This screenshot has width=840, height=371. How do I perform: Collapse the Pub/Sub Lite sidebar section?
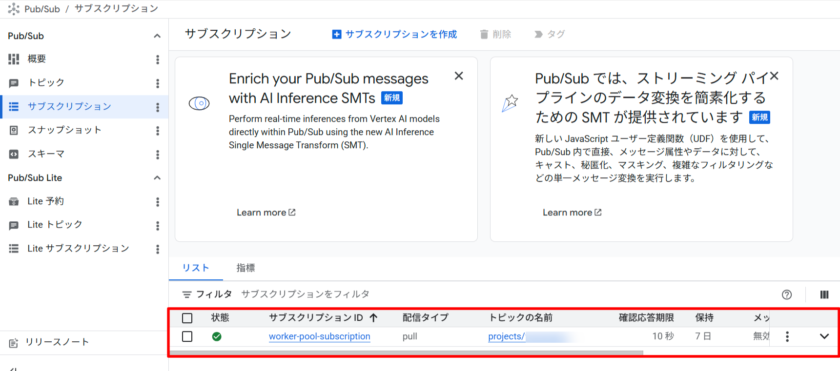point(157,178)
